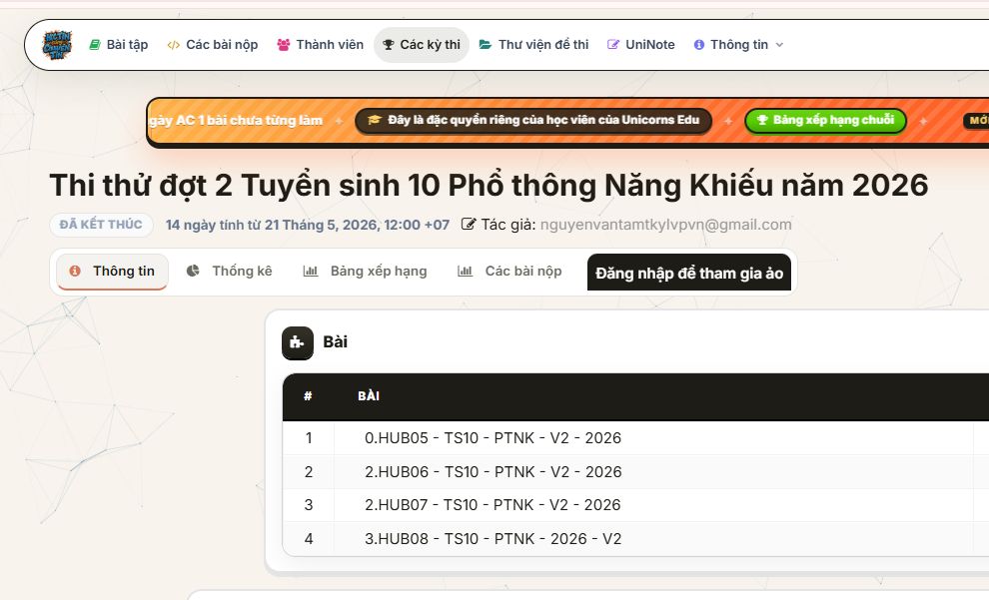The image size is (989, 600).
Task: Click bar chart icon on contest Các bài nộp tab
Action: click(x=465, y=271)
